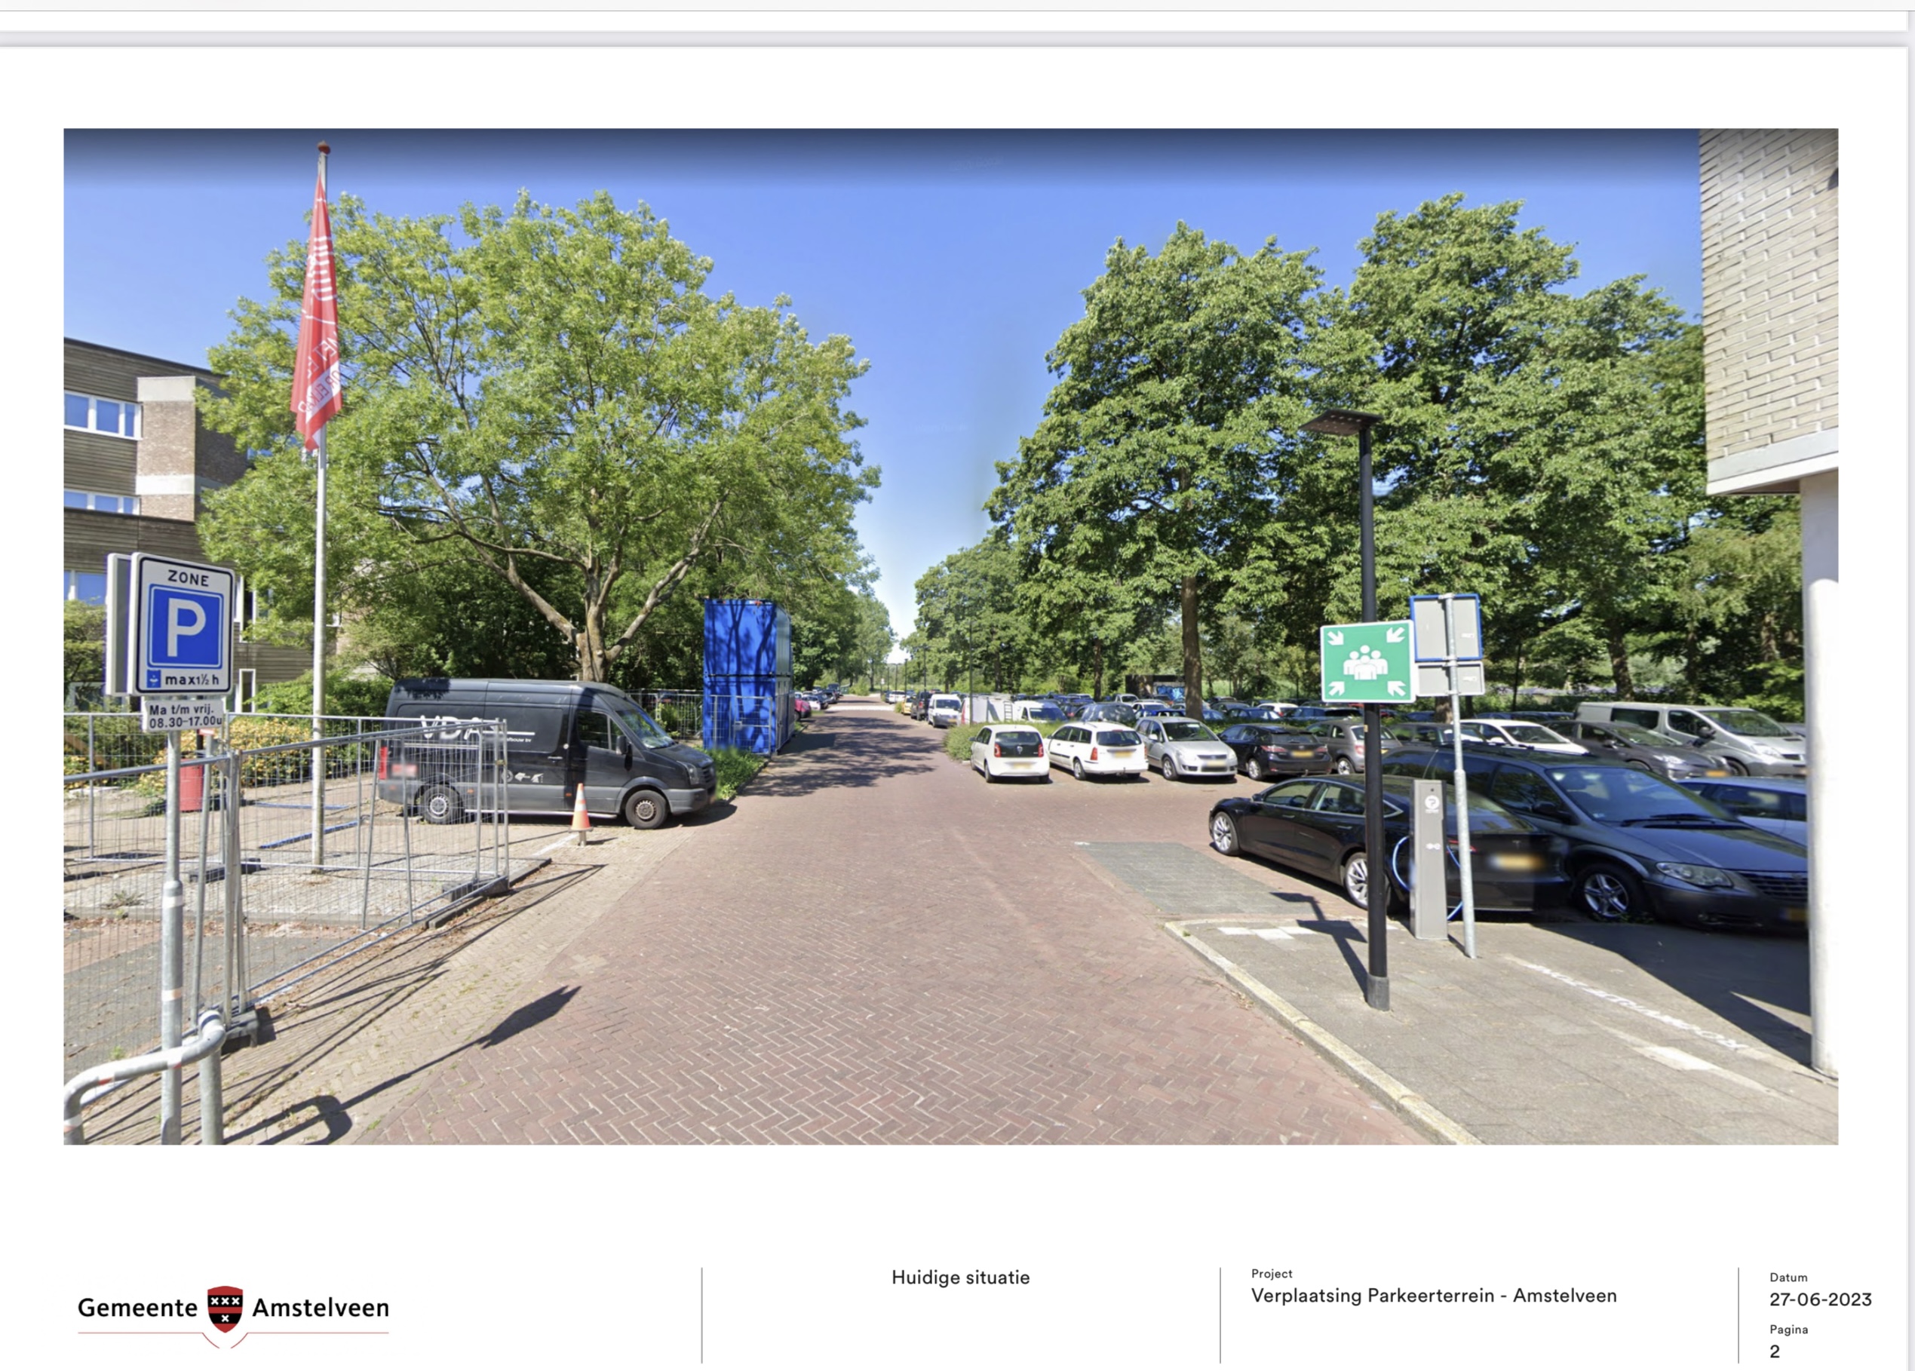The width and height of the screenshot is (1915, 1371).
Task: Click the 'Amstelveen' text beside logo
Action: pos(321,1308)
